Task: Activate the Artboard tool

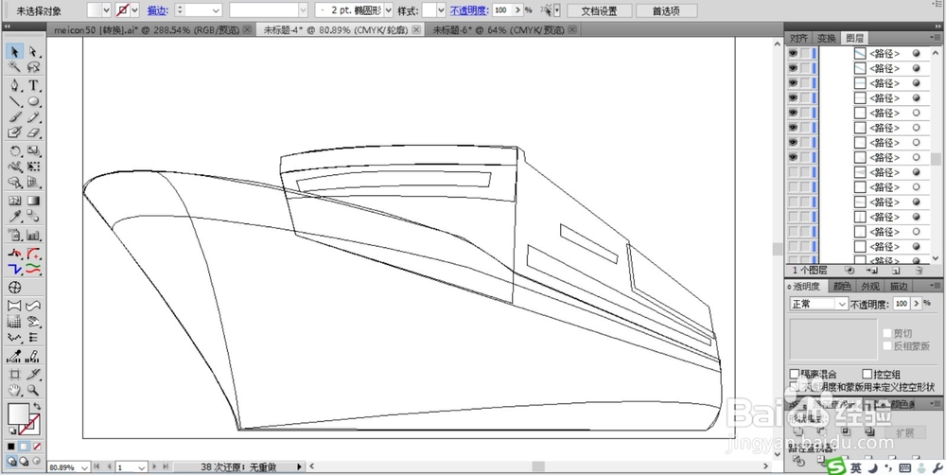Action: click(x=15, y=374)
